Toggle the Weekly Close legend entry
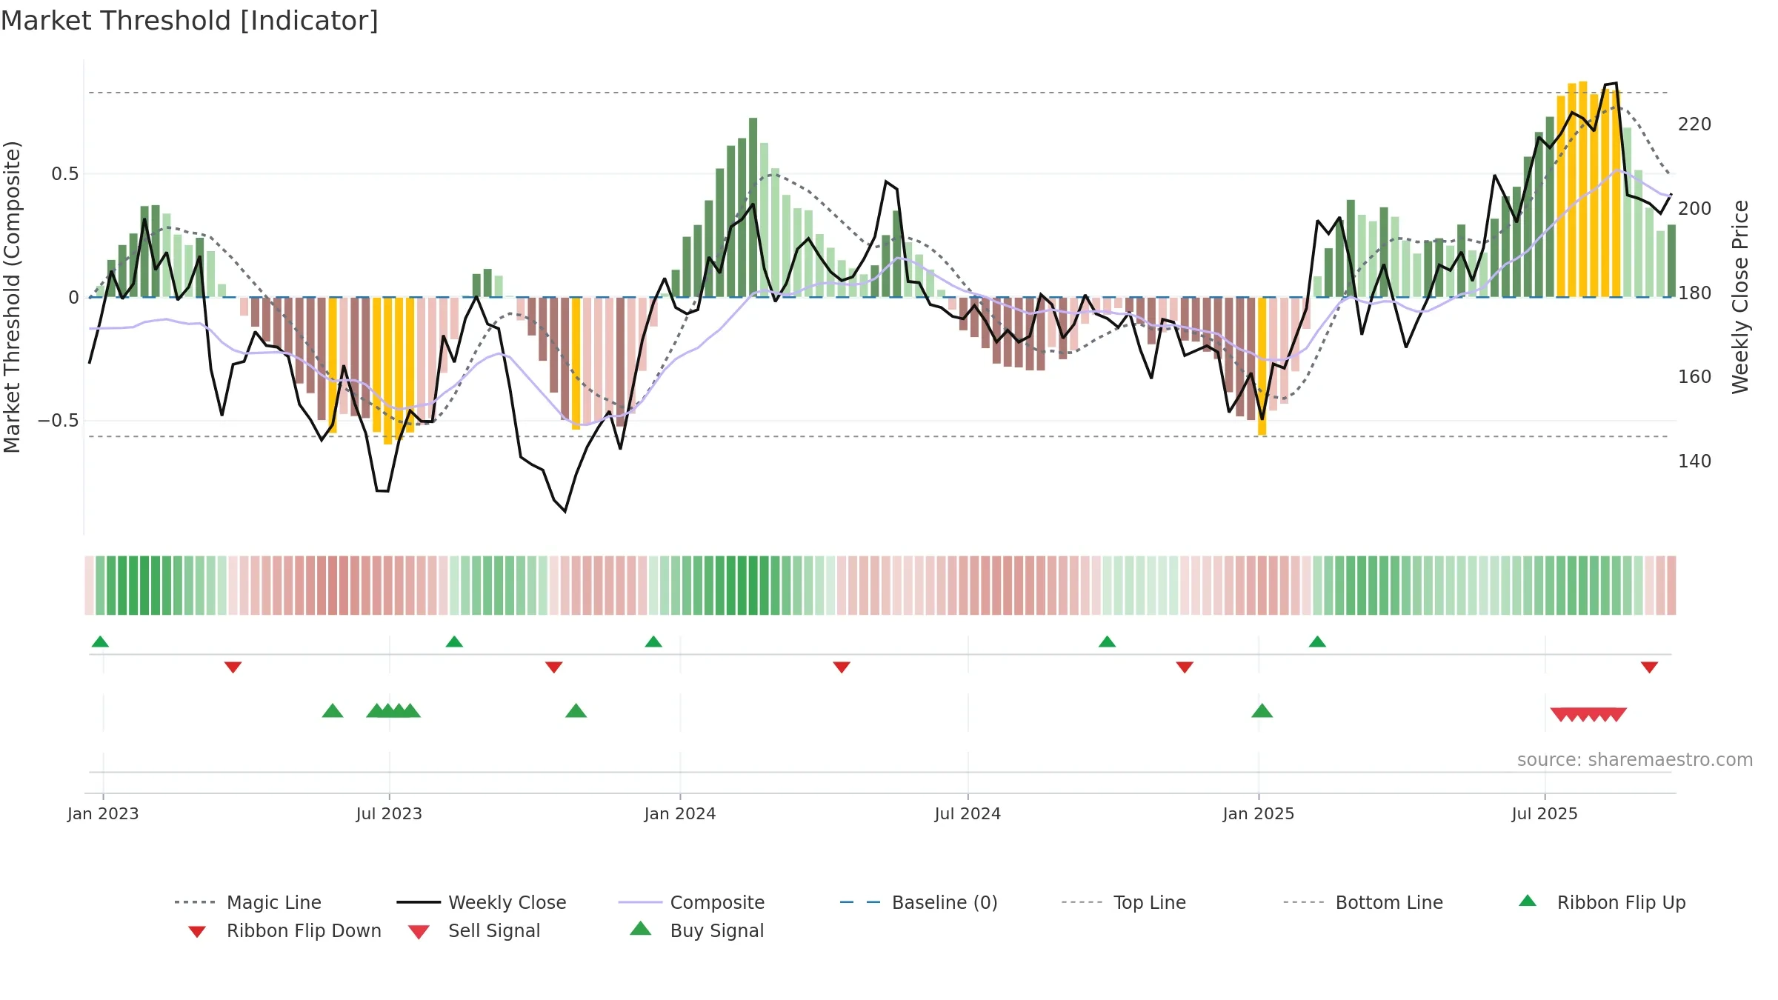Image resolution: width=1778 pixels, height=1000 pixels. [482, 902]
